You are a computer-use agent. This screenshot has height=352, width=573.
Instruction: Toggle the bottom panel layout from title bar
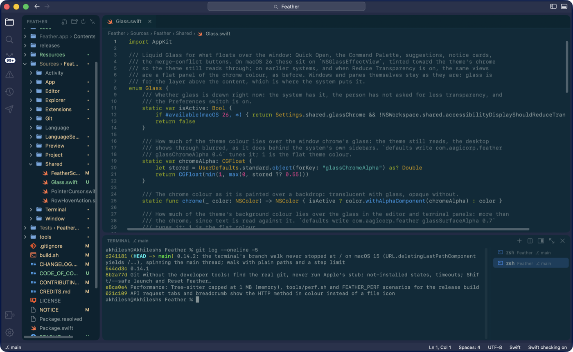[x=564, y=7]
